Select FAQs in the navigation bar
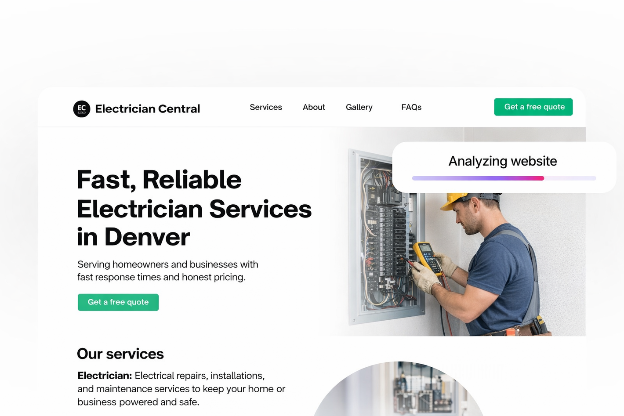624x416 pixels. 411,107
